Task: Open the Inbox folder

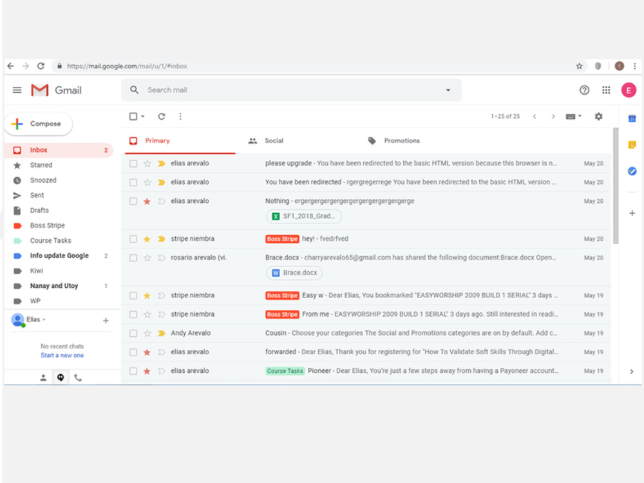Action: tap(59, 150)
